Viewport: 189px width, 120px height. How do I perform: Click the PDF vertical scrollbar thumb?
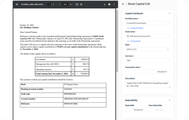point(117,41)
